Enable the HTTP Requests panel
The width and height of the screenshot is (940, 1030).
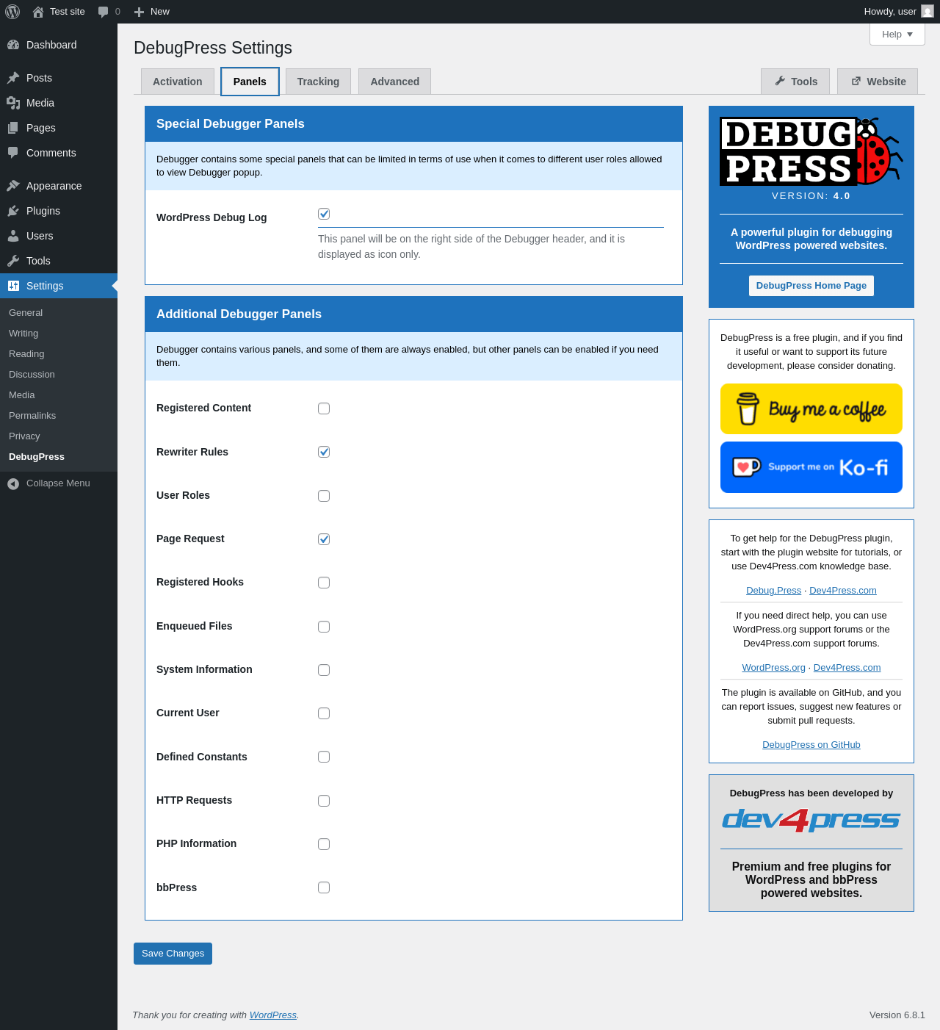(x=324, y=801)
